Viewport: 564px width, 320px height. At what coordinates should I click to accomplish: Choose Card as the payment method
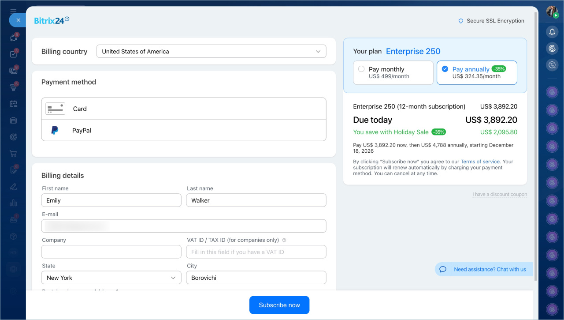tap(184, 109)
